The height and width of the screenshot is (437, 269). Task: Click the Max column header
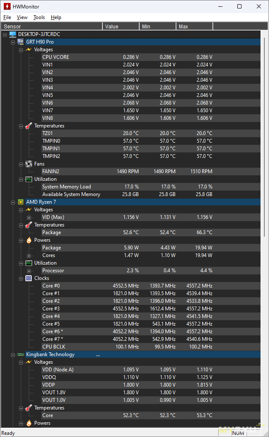[x=195, y=27]
